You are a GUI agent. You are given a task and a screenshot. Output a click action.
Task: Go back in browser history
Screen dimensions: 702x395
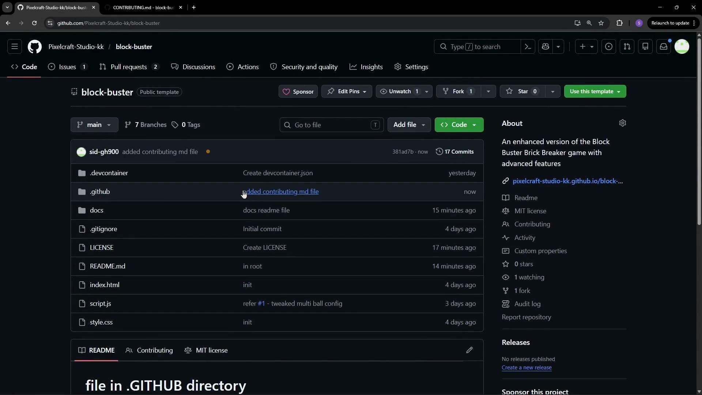point(8,23)
